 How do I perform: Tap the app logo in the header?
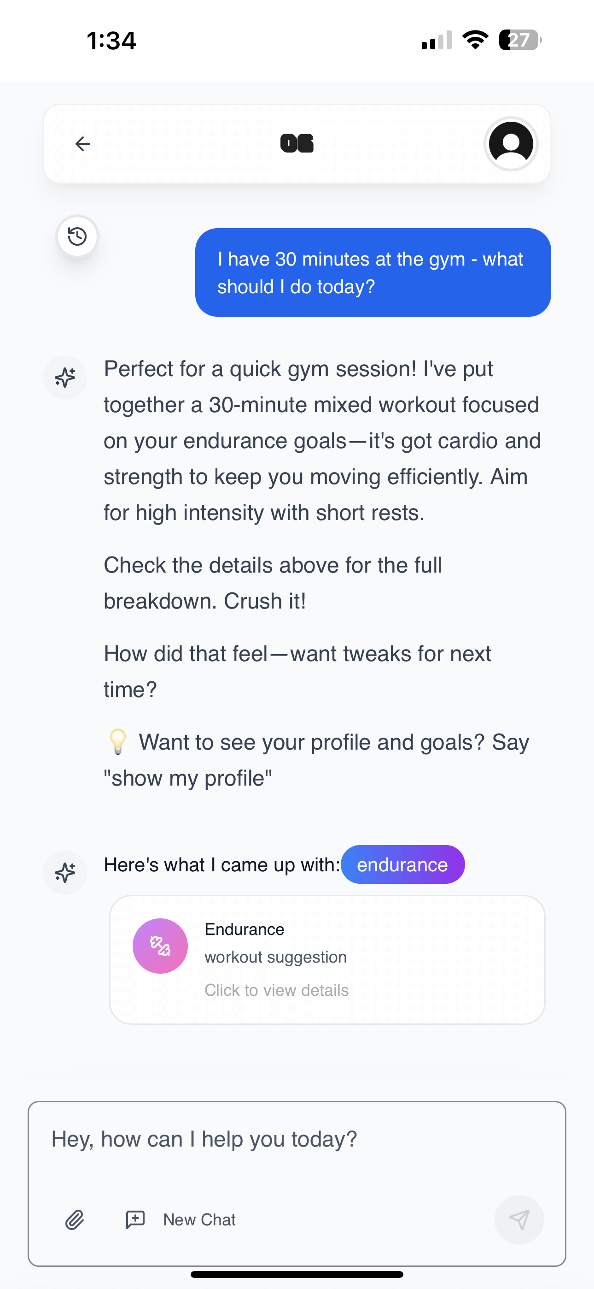click(297, 144)
